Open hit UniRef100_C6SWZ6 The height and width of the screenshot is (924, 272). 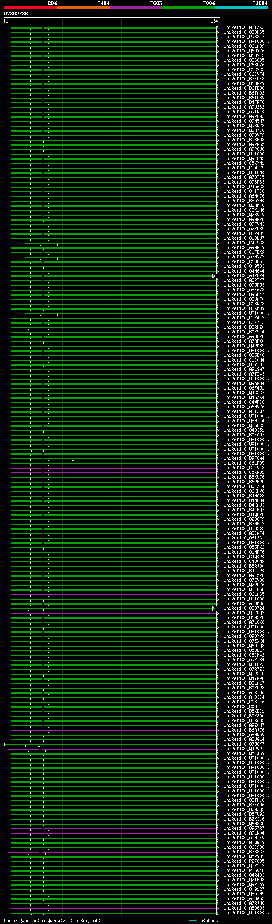click(244, 65)
